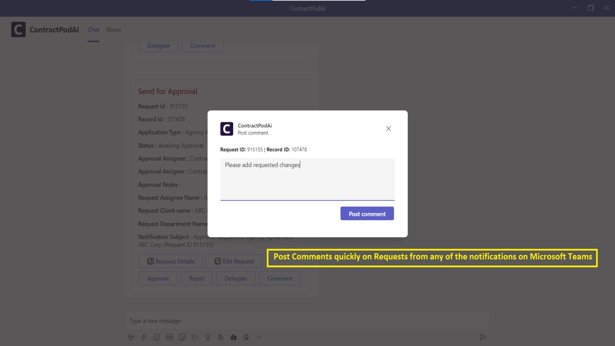Open the Sticker picker icon
The height and width of the screenshot is (346, 615).
182,337
